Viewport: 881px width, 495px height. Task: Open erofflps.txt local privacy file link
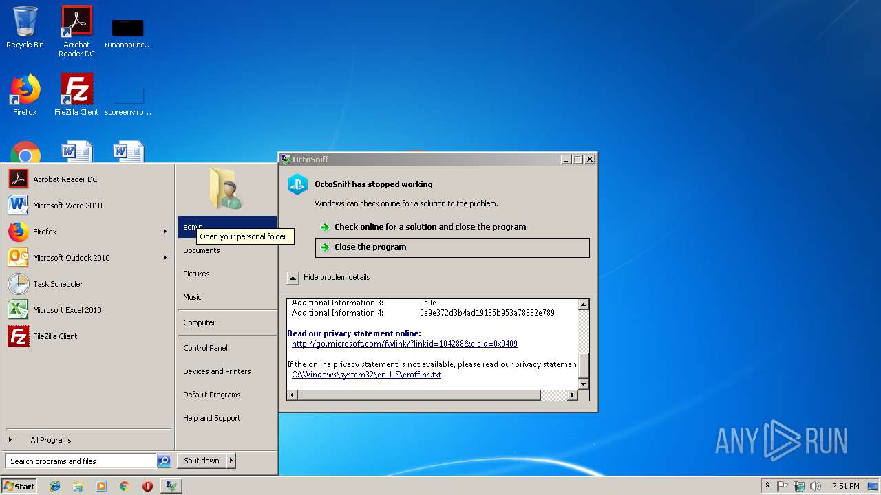pyautogui.click(x=366, y=375)
